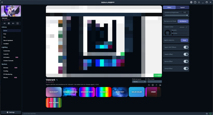Click the delete preset trash icon
213x115 pixels.
pyautogui.click(x=157, y=85)
